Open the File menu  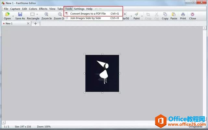(6, 9)
